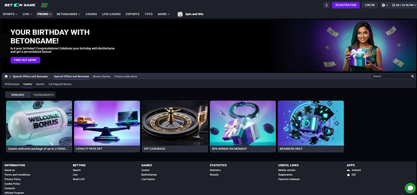The height and width of the screenshot is (195, 417).
Task: Click the REGISTRATION button
Action: 346,5
